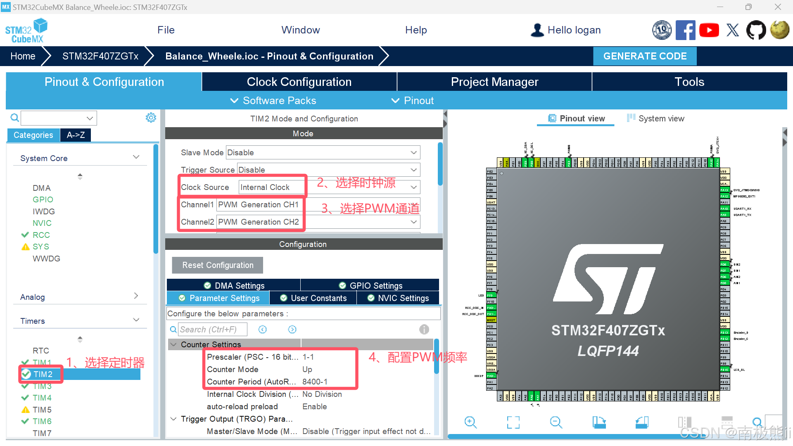Open the Trigger Source dropdown
This screenshot has height=446, width=793.
pyautogui.click(x=328, y=170)
